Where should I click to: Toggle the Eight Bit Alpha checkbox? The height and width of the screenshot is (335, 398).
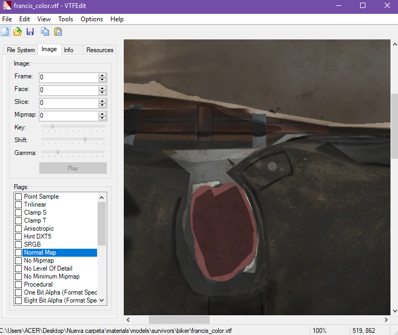[x=18, y=300]
